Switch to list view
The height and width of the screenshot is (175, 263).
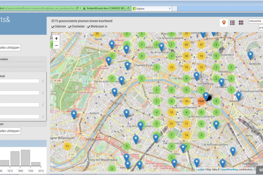233,22
